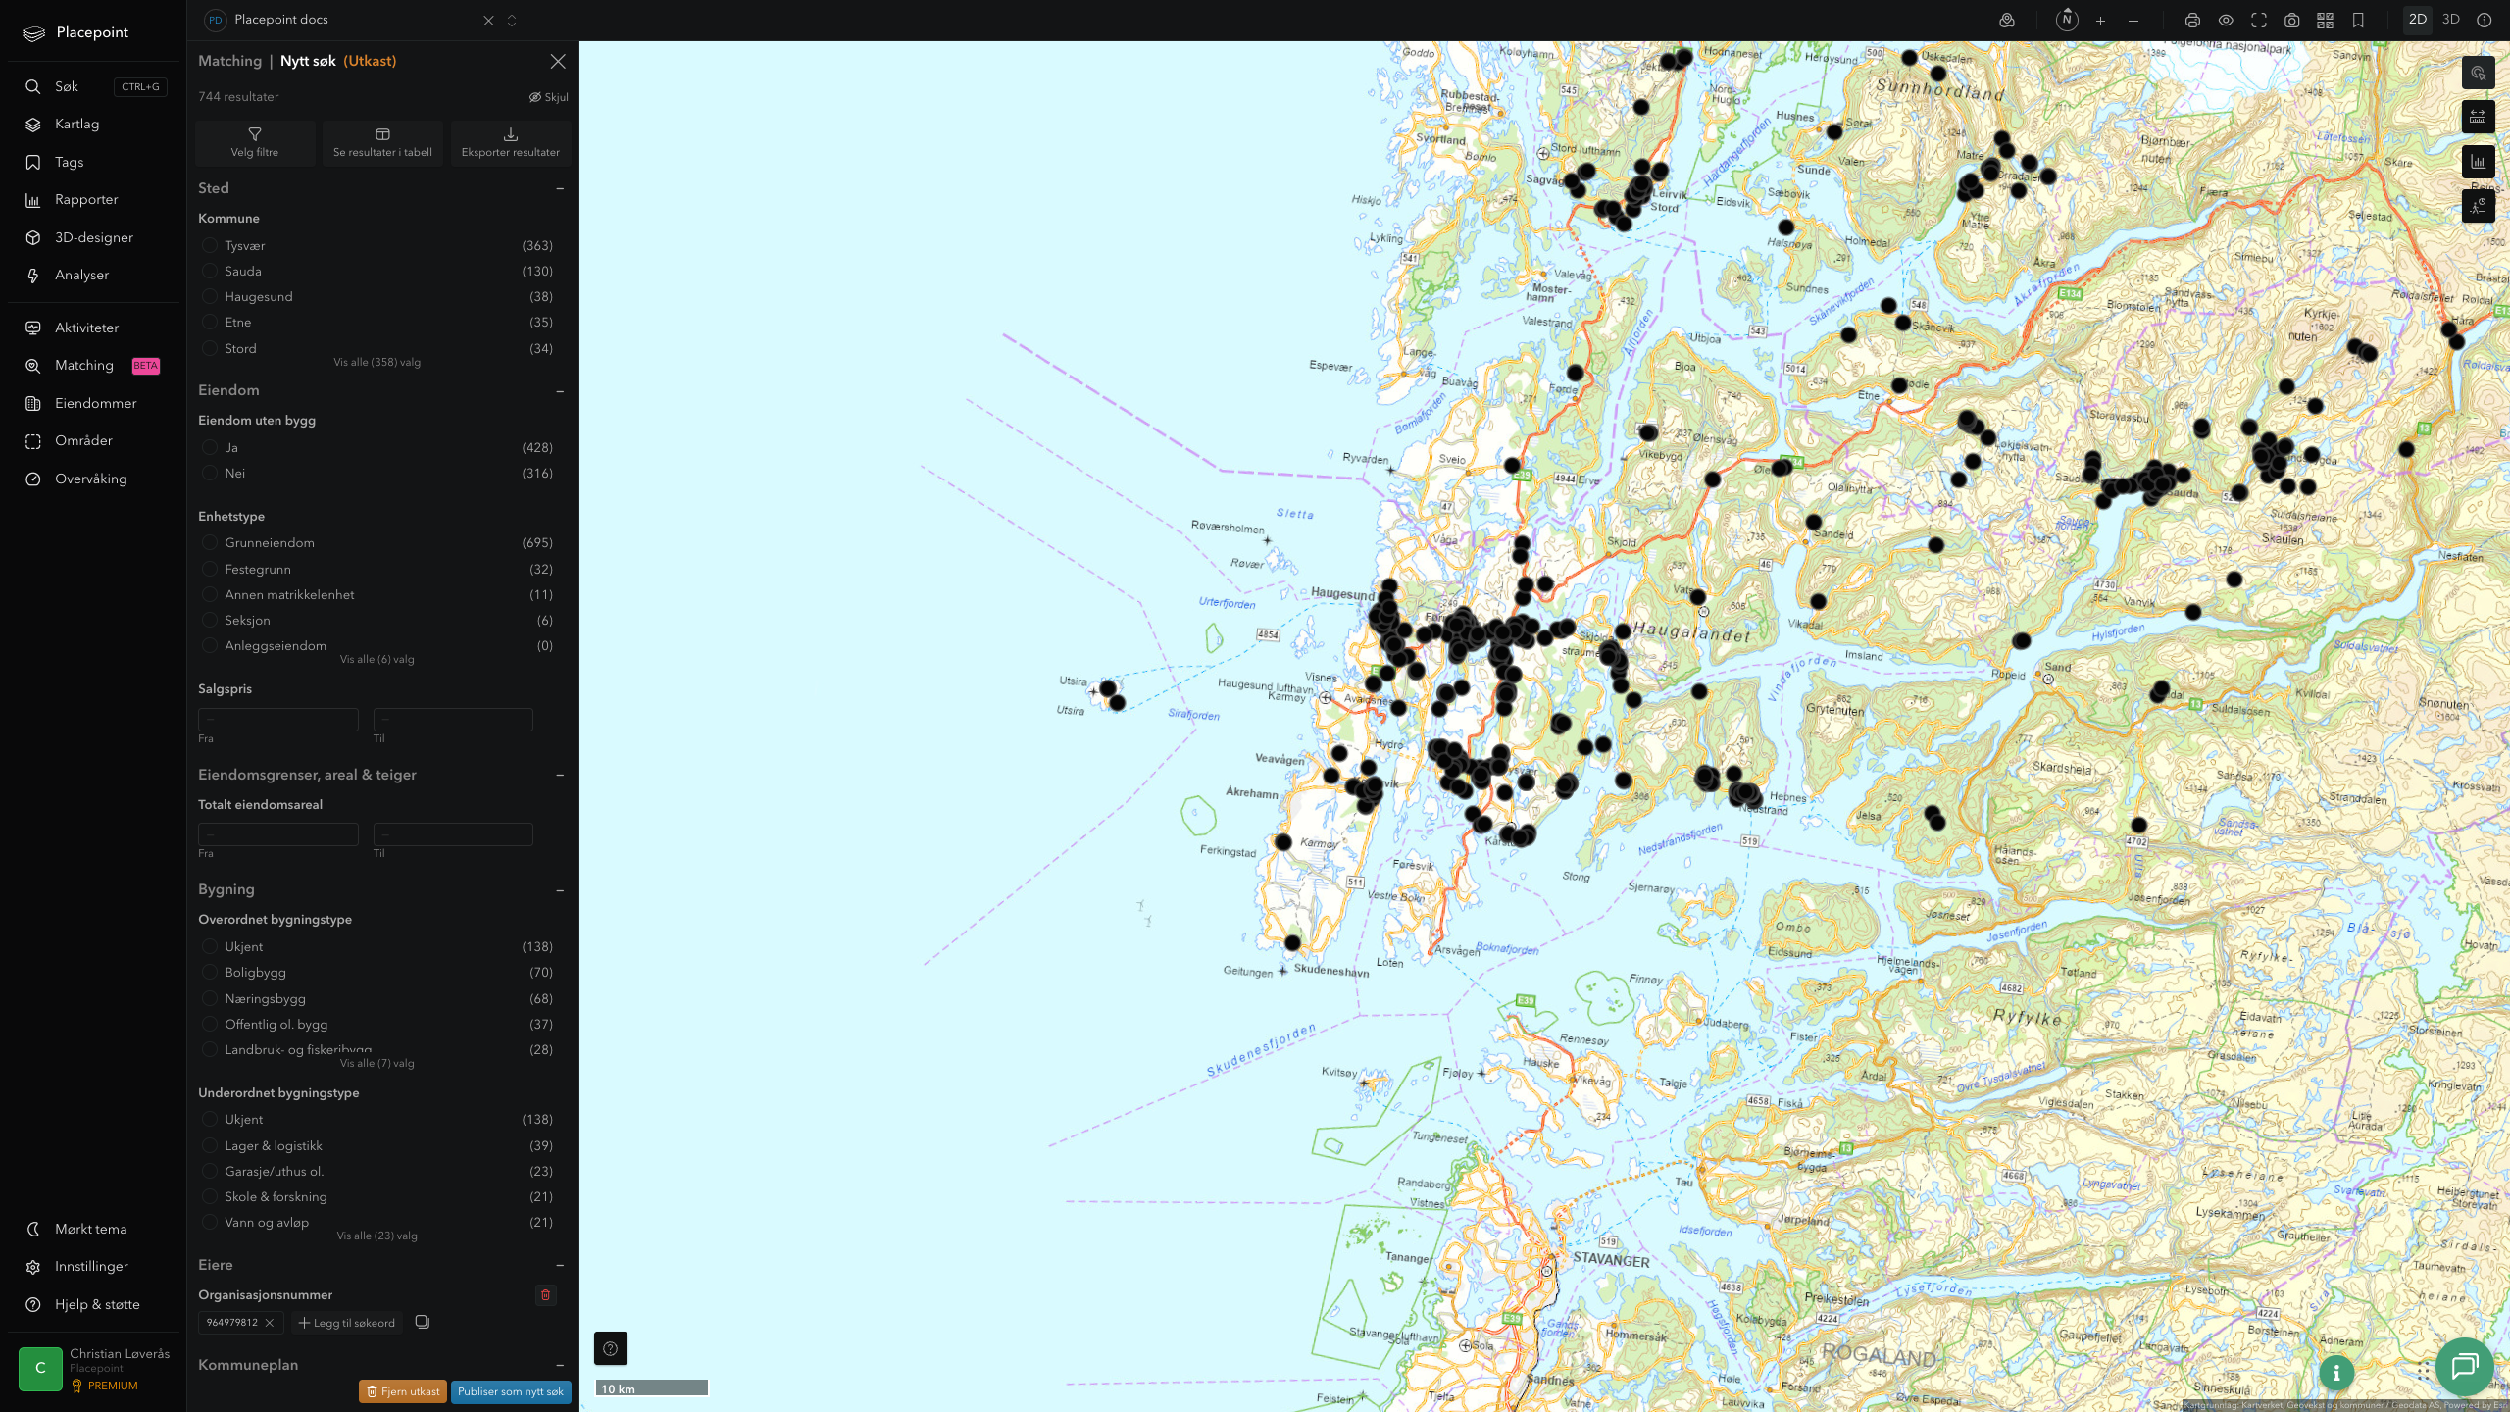
Task: Show all 358 kommune choices
Action: 376,362
